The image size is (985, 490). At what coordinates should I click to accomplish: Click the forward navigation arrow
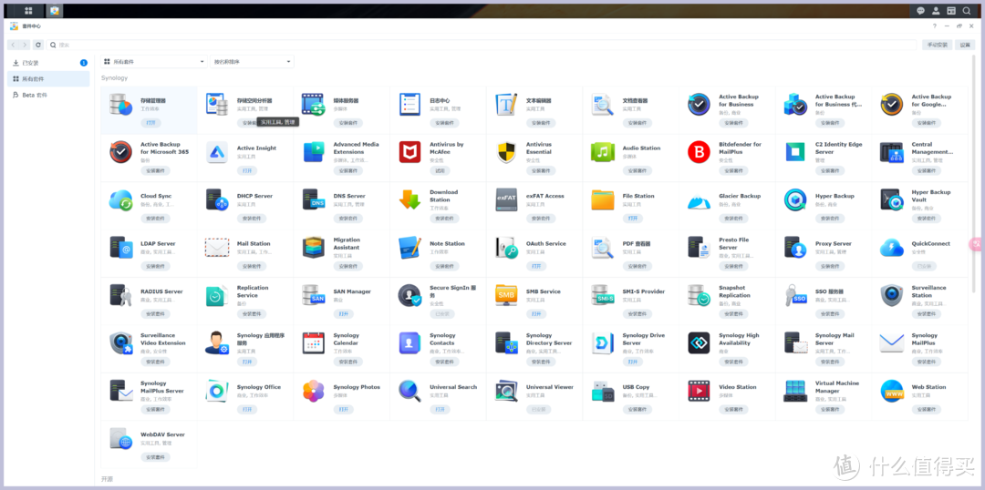click(25, 46)
